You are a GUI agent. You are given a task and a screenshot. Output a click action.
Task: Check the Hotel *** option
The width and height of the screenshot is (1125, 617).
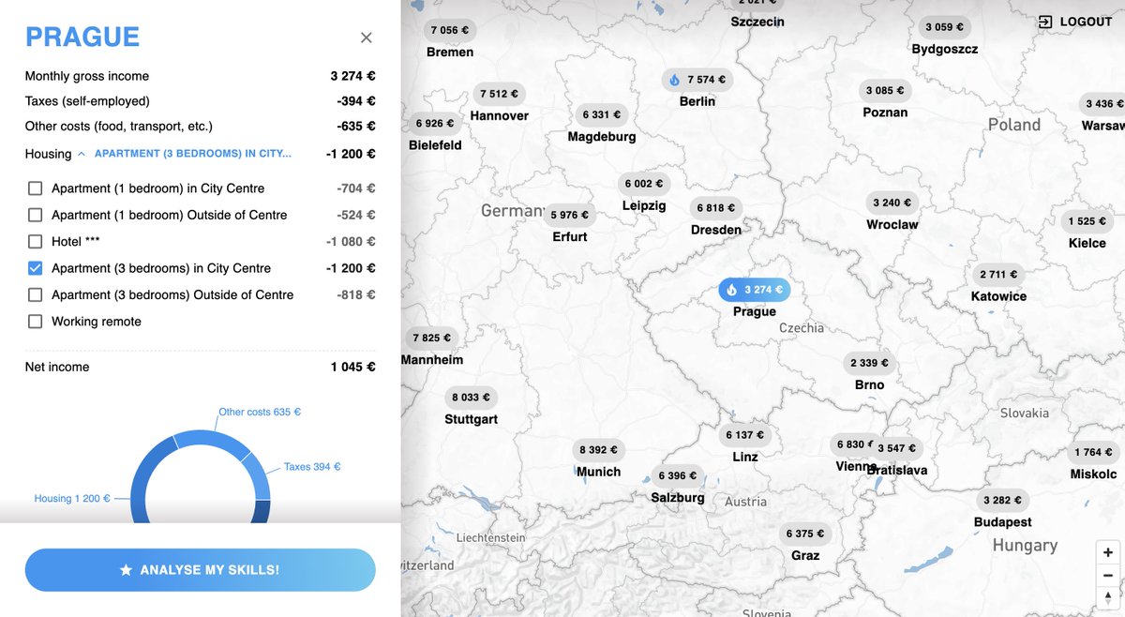click(x=36, y=241)
